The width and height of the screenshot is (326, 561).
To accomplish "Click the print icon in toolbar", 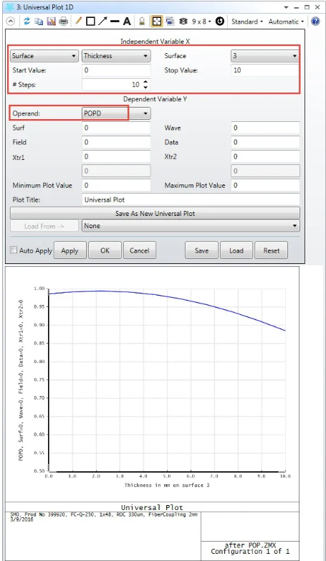I will click(63, 22).
